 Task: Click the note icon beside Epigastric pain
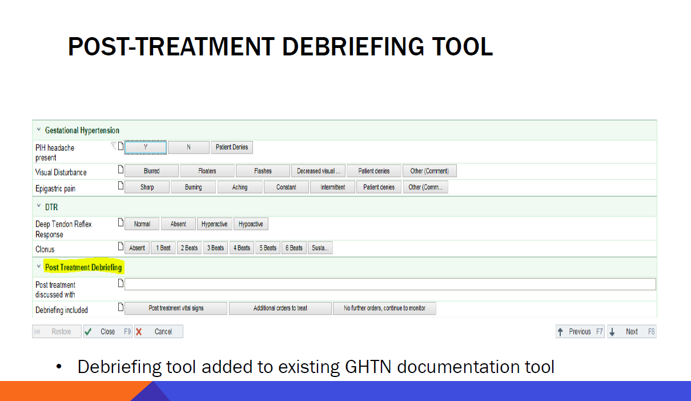[120, 186]
